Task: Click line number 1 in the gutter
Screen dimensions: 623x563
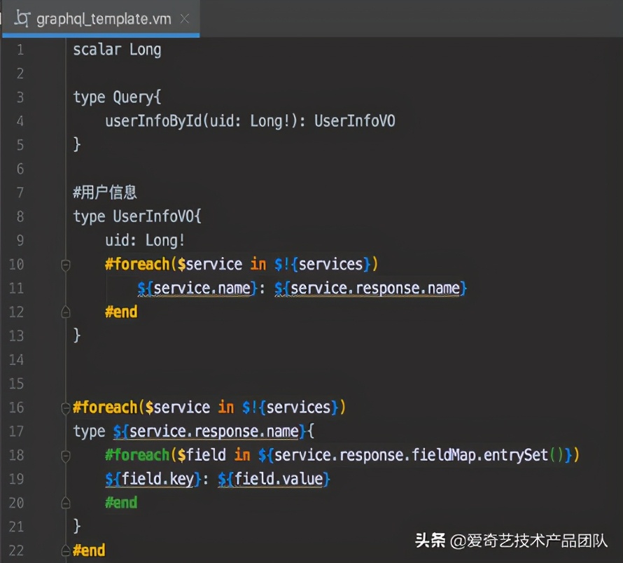Action: click(20, 50)
